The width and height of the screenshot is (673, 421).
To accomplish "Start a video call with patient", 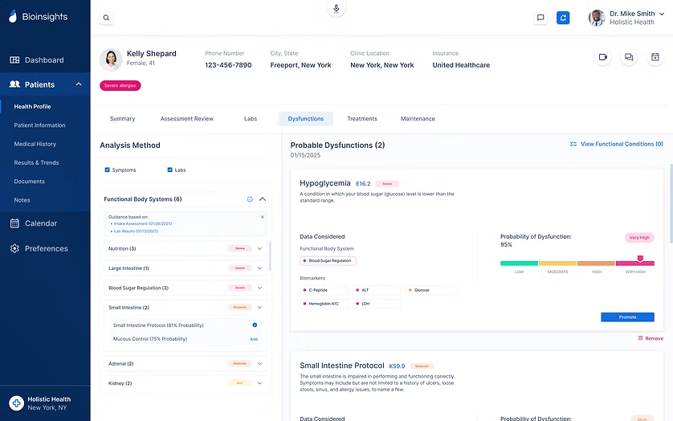I will [x=602, y=57].
